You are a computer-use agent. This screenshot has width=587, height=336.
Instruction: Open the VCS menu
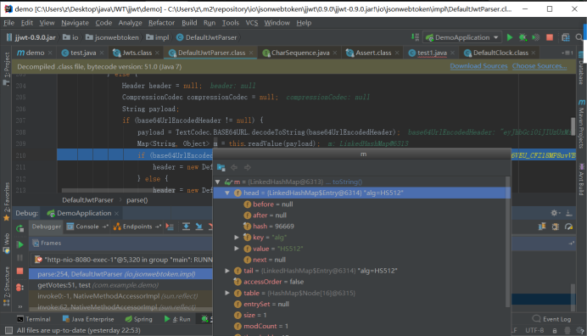coord(252,23)
